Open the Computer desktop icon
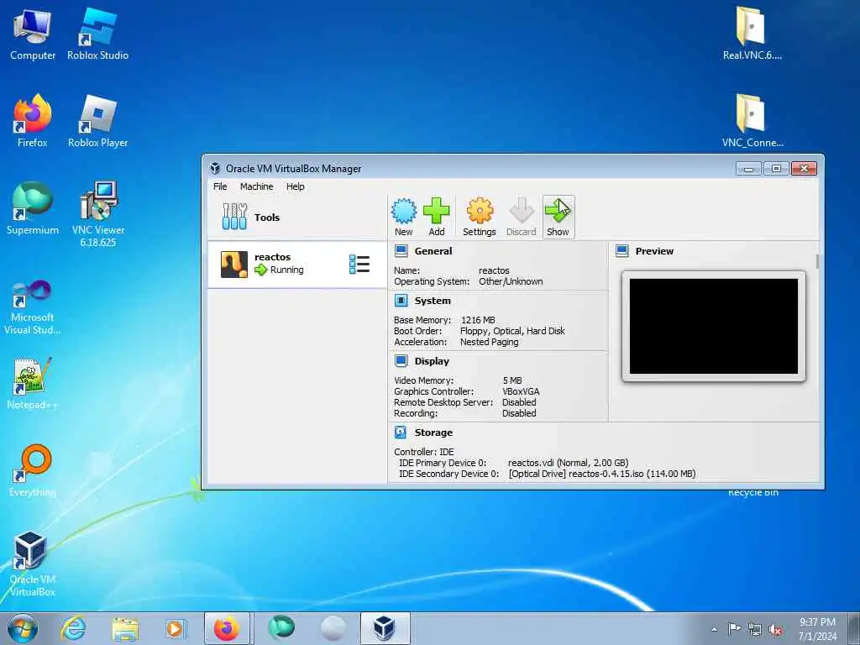 pos(33,34)
